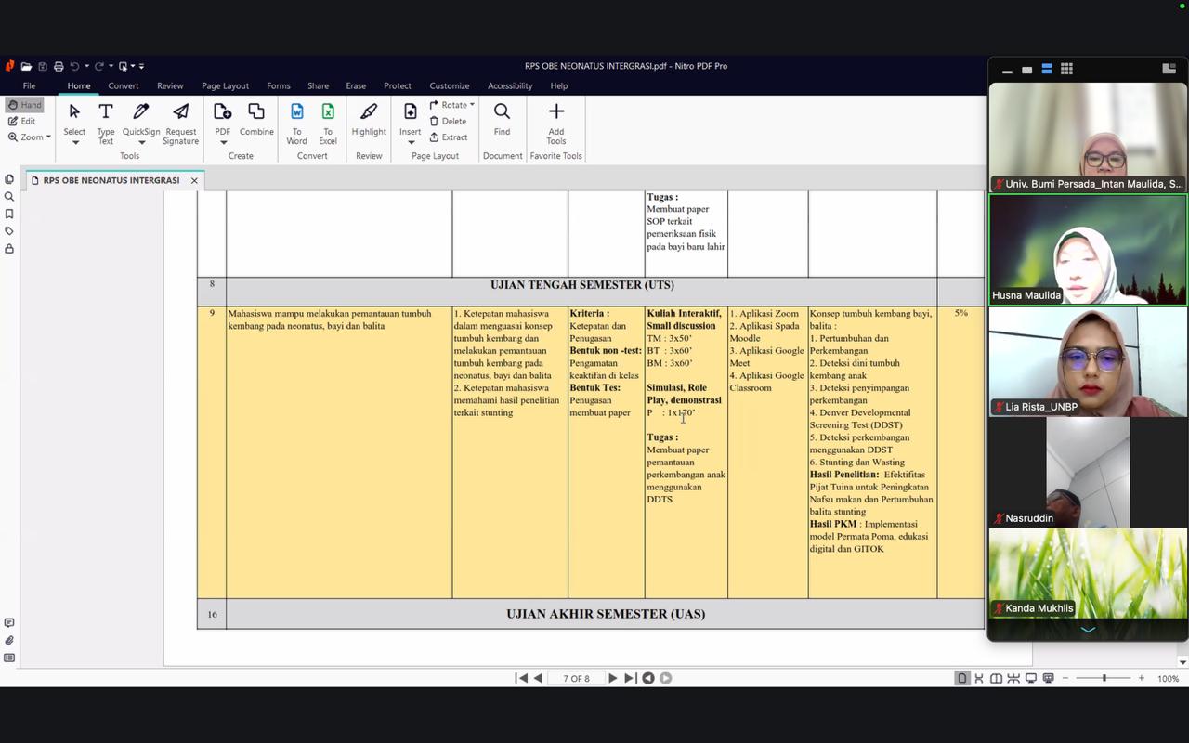Screen dimensions: 1189x743
Task: Select Husna Maulida's video thumbnail in Zoom
Action: pos(1088,250)
